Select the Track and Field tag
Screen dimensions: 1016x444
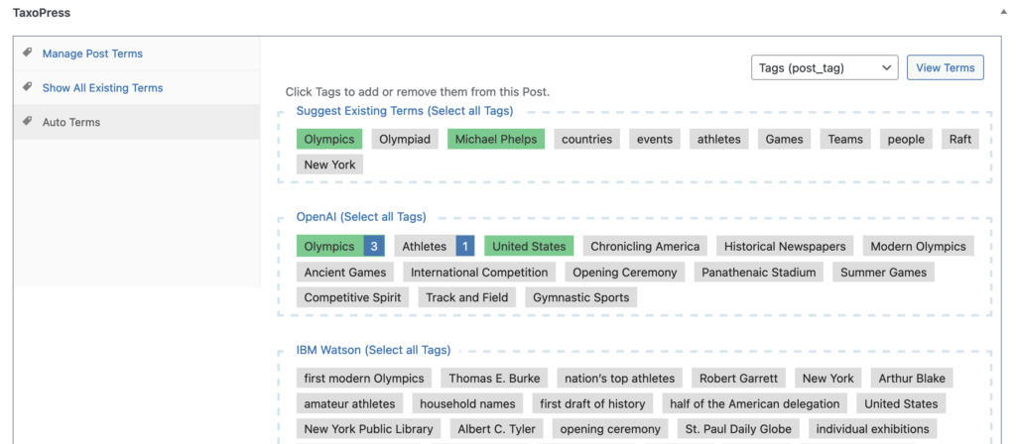click(x=467, y=297)
